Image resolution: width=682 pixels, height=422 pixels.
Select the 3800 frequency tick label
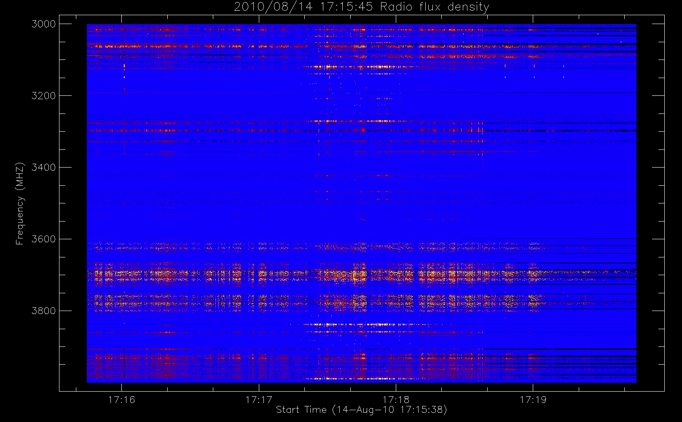(x=44, y=311)
